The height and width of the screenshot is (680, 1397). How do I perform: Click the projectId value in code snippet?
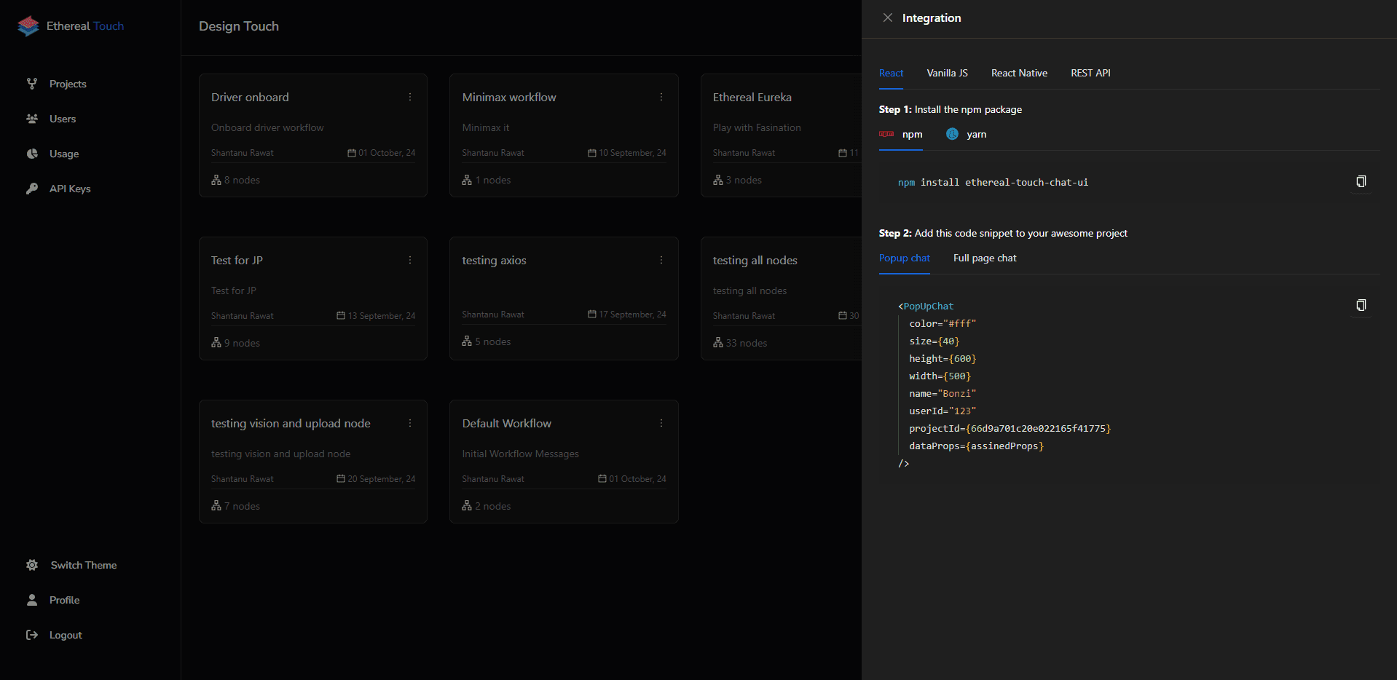click(1038, 428)
